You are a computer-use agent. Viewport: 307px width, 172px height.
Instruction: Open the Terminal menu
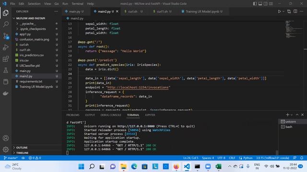77,4
